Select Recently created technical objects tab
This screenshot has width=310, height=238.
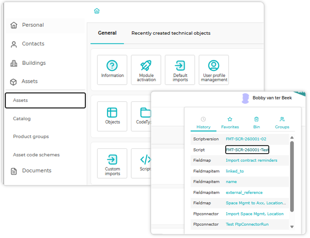171,33
